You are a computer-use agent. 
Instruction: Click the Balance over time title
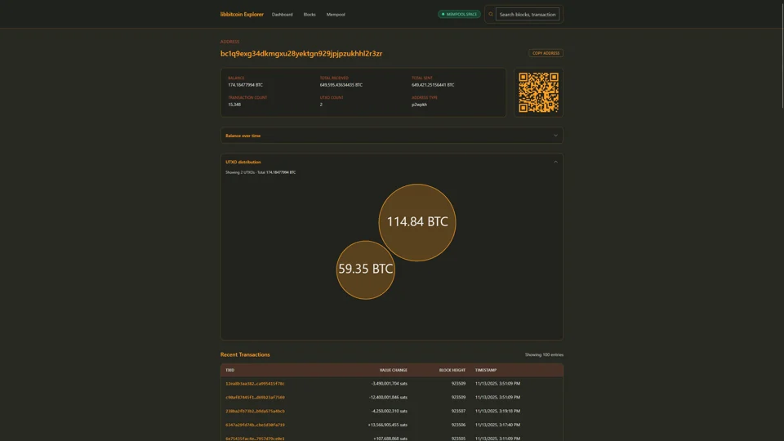pyautogui.click(x=243, y=136)
